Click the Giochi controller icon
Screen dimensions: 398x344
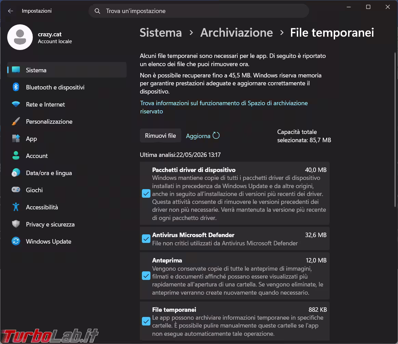click(x=16, y=190)
